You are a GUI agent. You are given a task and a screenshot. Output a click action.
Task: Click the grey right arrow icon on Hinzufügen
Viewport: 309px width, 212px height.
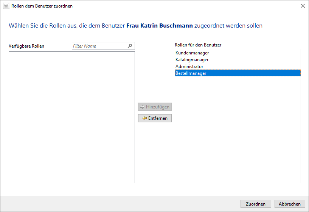pyautogui.click(x=142, y=107)
